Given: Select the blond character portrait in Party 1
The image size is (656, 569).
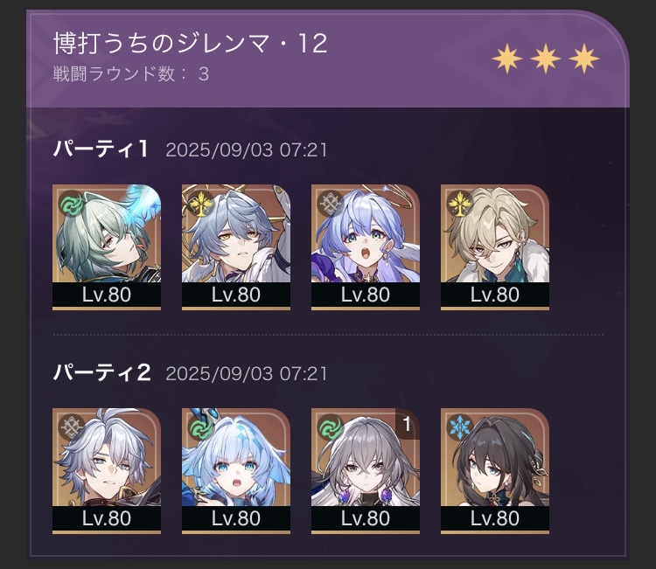Looking at the screenshot, I should 495,247.
